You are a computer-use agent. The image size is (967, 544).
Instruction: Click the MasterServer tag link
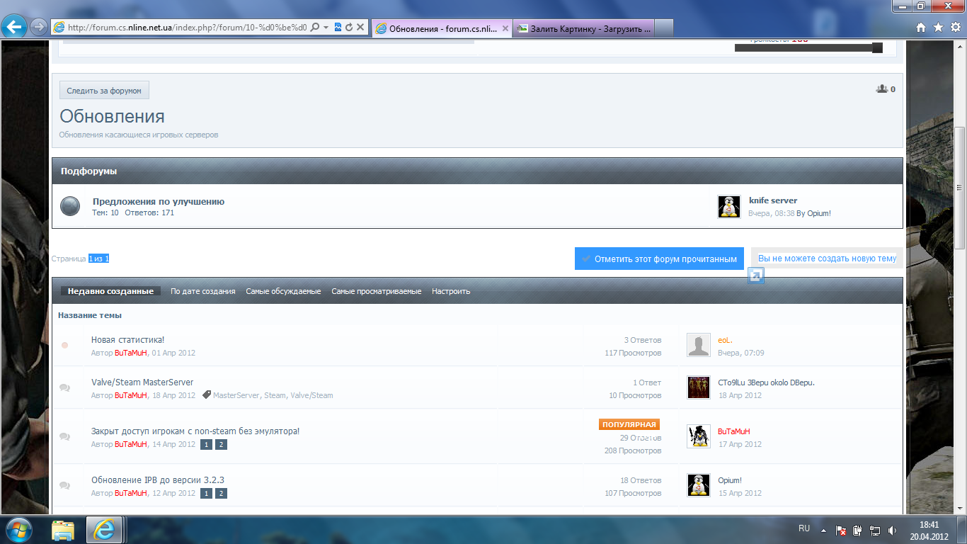[236, 395]
